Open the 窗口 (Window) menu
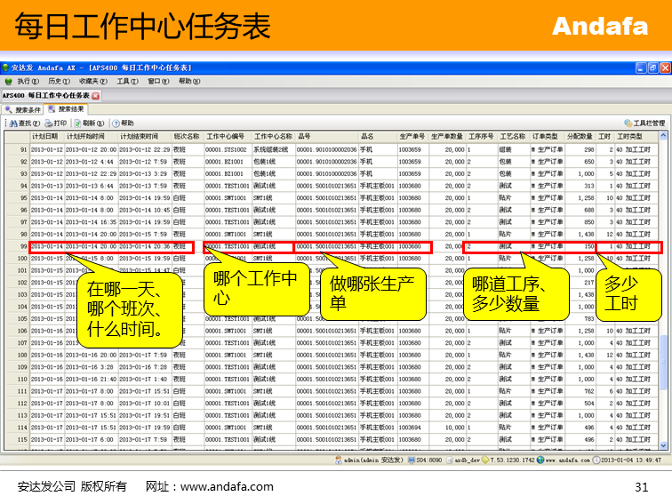Screen dimensions: 672x504 (x=156, y=81)
